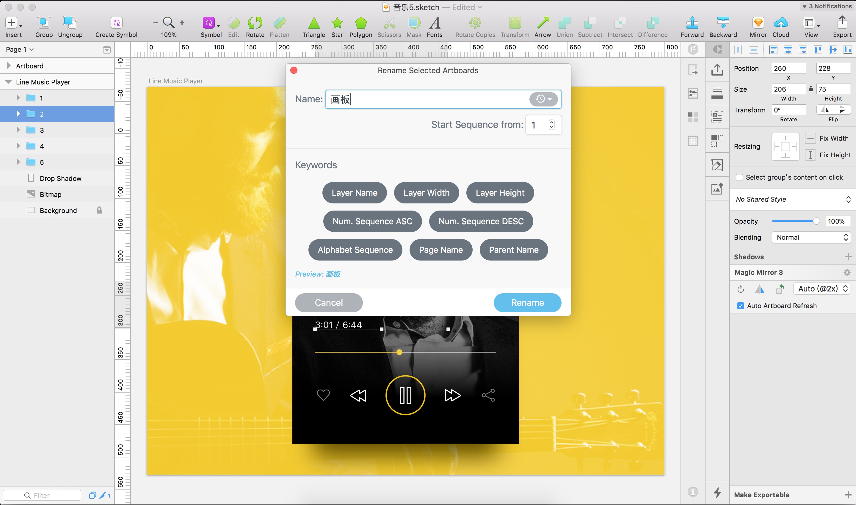
Task: Click the magnifier zoom icon
Action: (169, 23)
